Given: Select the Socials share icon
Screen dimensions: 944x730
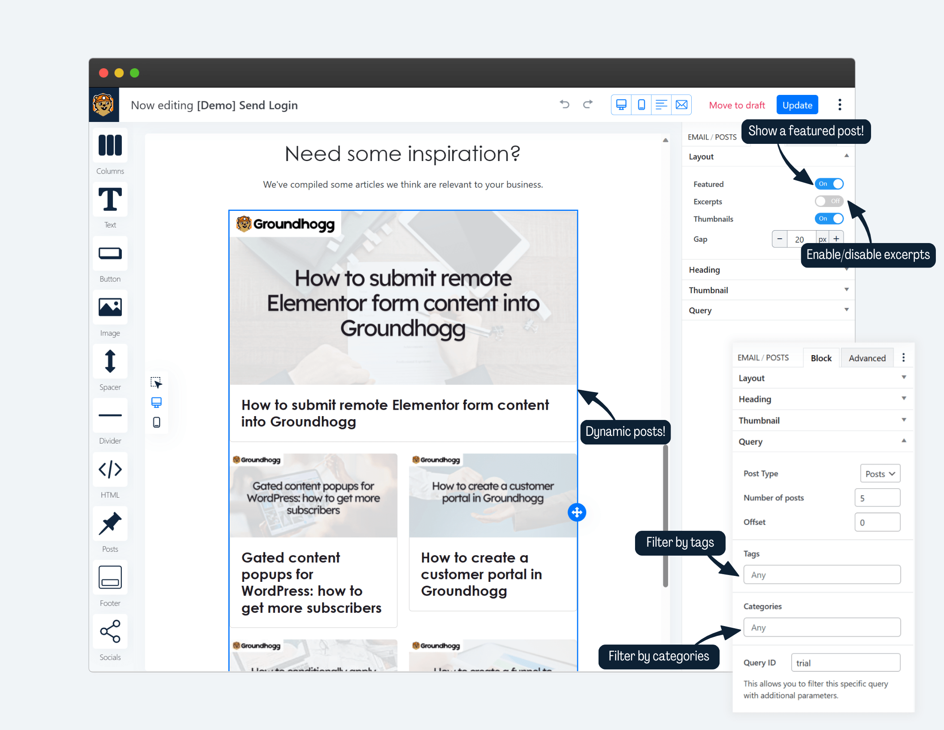Looking at the screenshot, I should 110,631.
